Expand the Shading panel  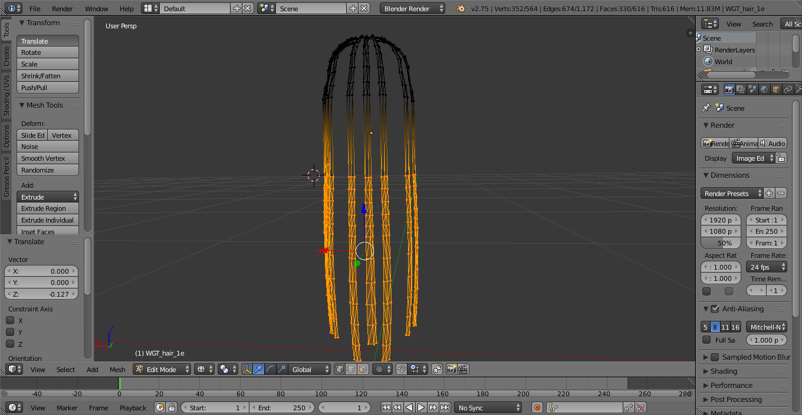click(724, 371)
